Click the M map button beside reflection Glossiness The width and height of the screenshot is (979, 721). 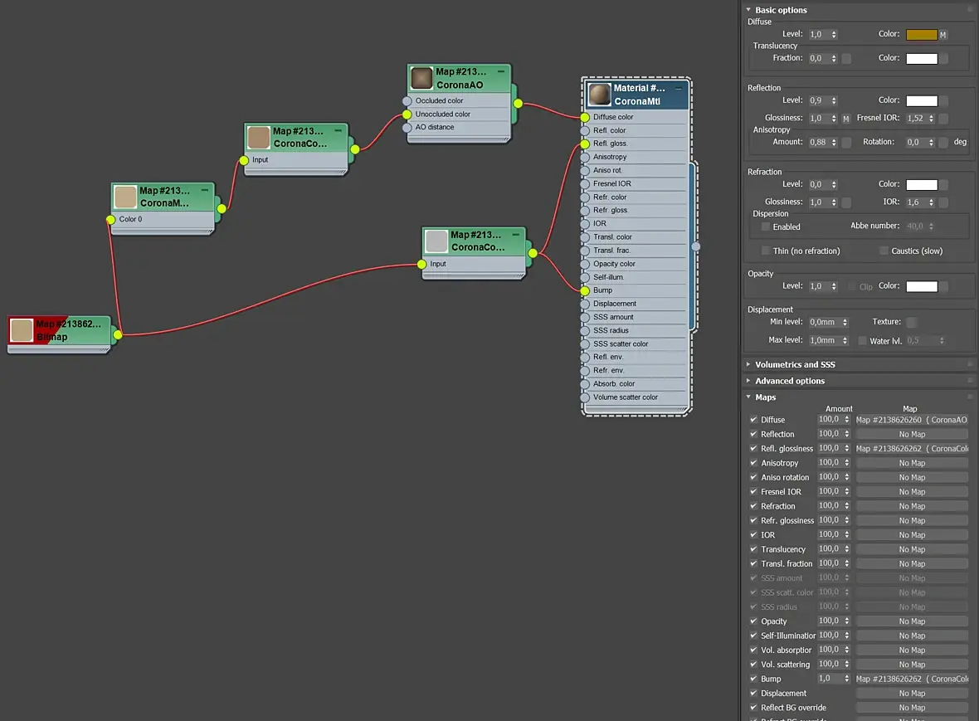846,119
